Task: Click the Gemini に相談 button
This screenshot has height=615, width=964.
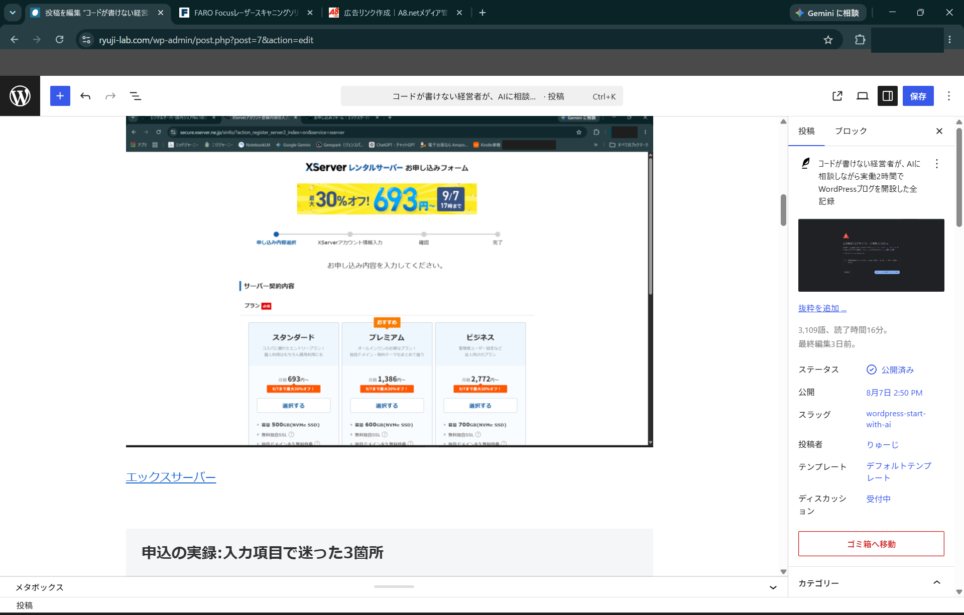Action: 829,13
